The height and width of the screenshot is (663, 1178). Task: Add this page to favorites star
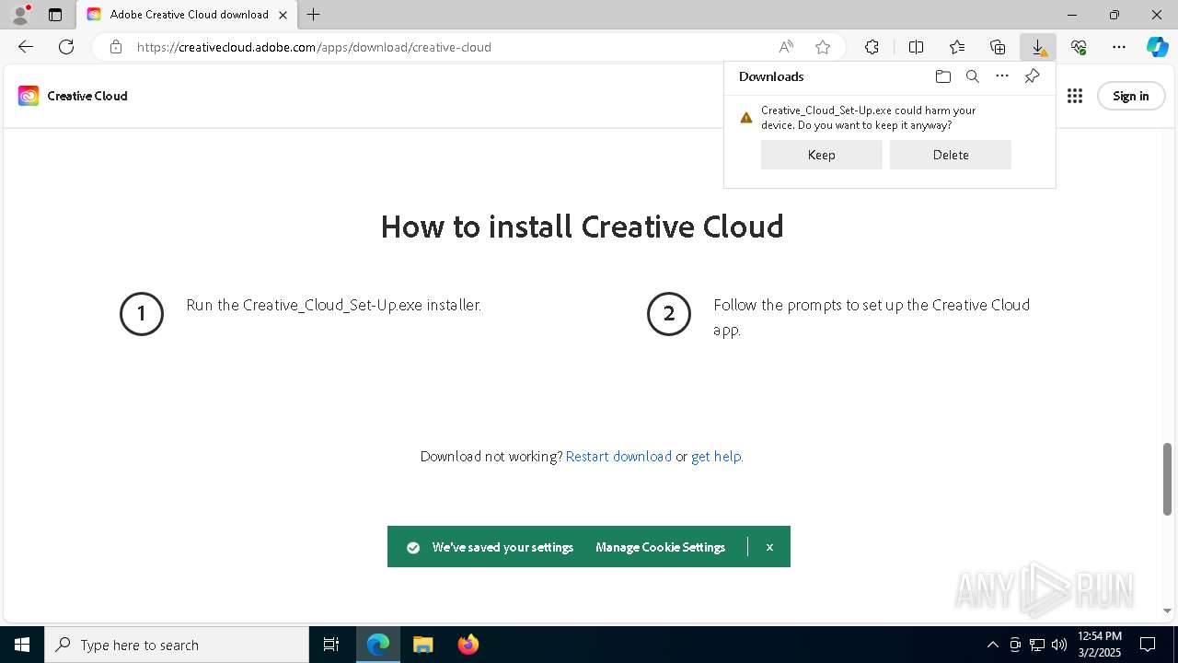[x=823, y=47]
